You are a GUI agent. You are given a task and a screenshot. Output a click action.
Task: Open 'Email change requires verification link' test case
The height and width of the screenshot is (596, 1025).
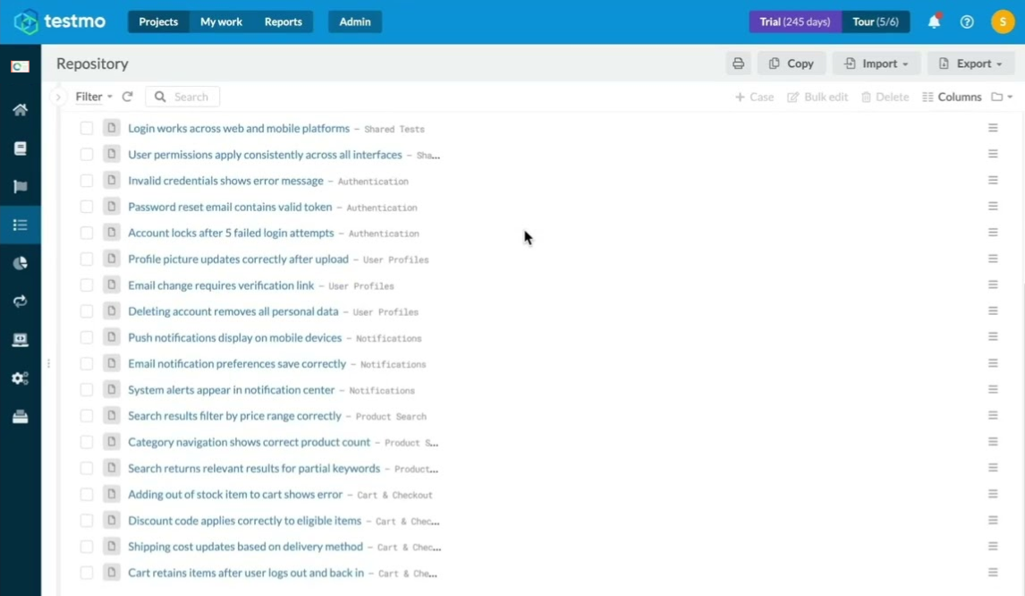click(x=221, y=285)
